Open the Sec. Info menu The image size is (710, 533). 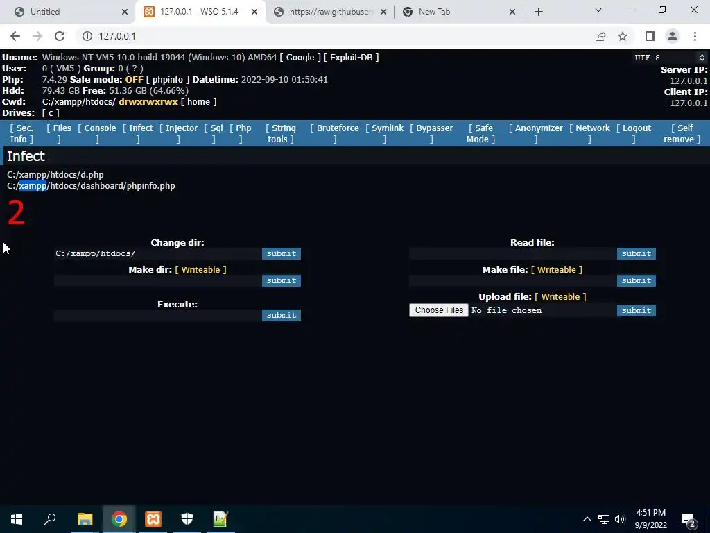pyautogui.click(x=21, y=134)
